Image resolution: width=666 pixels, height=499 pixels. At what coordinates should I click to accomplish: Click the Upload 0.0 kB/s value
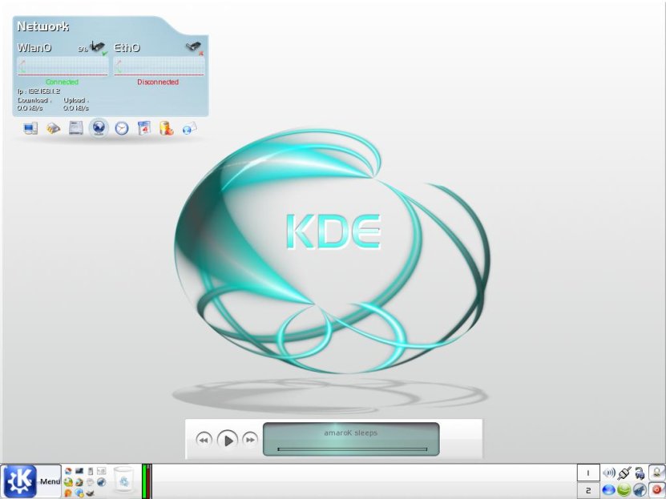[76, 108]
